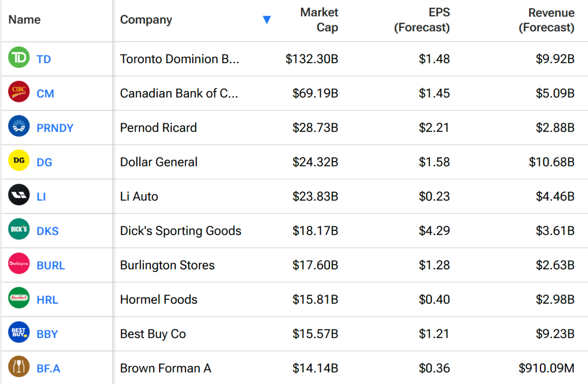This screenshot has height=384, width=588.
Task: Toggle sort with the blue arrow
Action: [x=267, y=20]
